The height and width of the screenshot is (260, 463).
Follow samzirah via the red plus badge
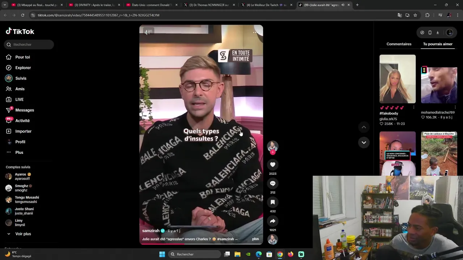(273, 152)
